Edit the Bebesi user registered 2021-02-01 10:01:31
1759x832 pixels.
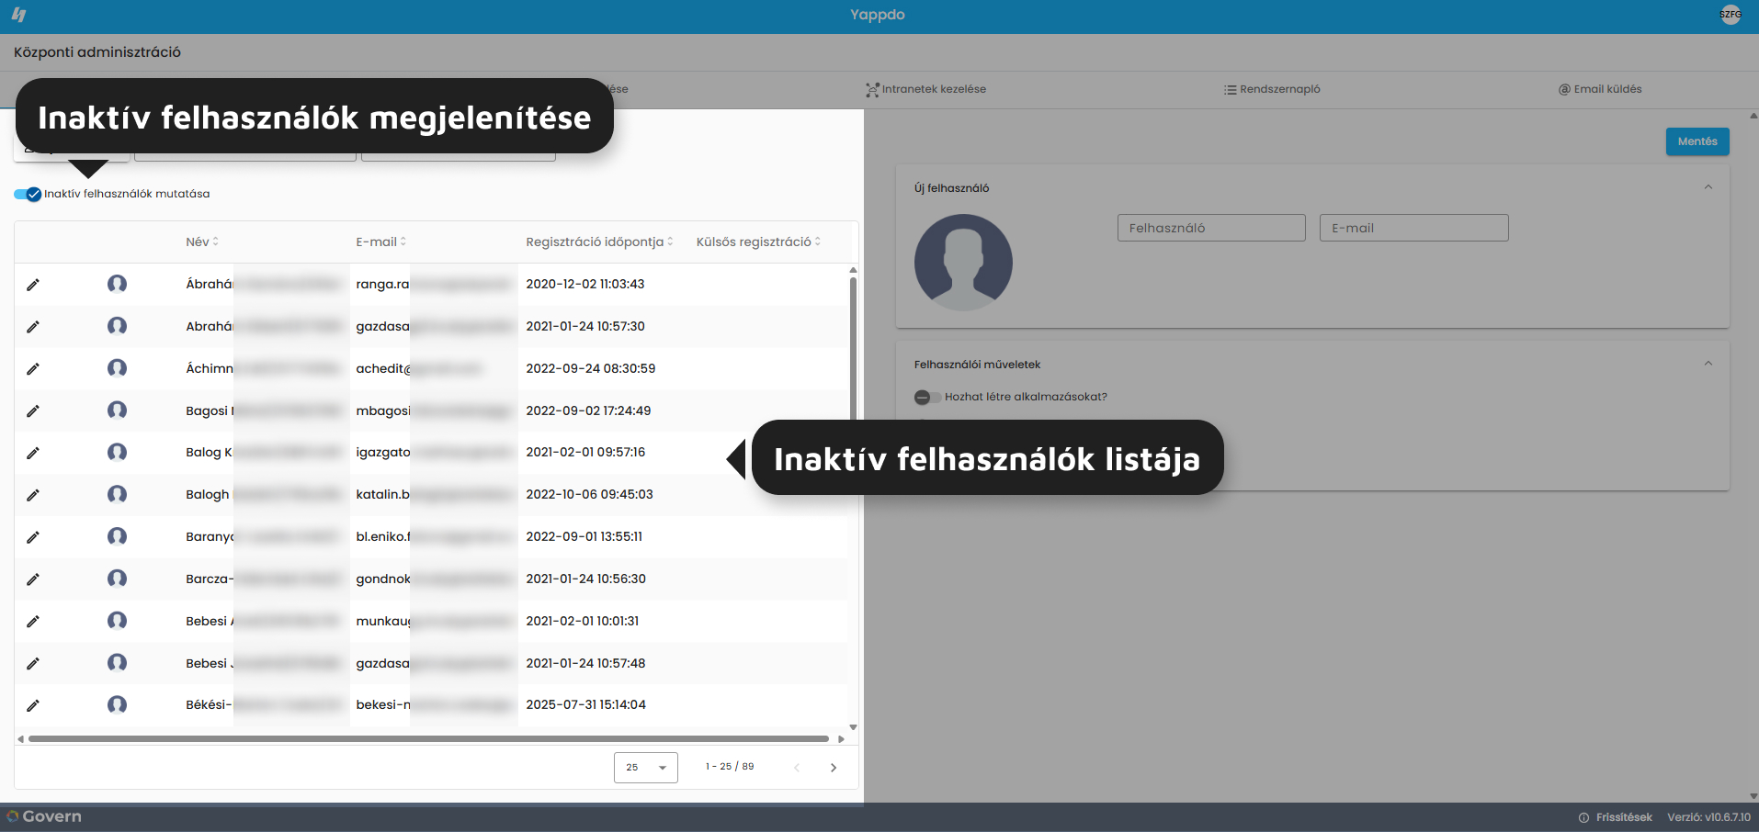point(33,622)
